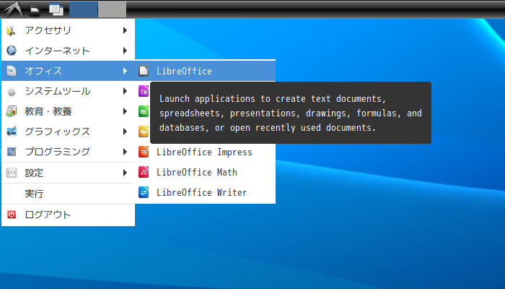Expand the arrow next to プログラミング
The width and height of the screenshot is (505, 289).
pos(125,152)
